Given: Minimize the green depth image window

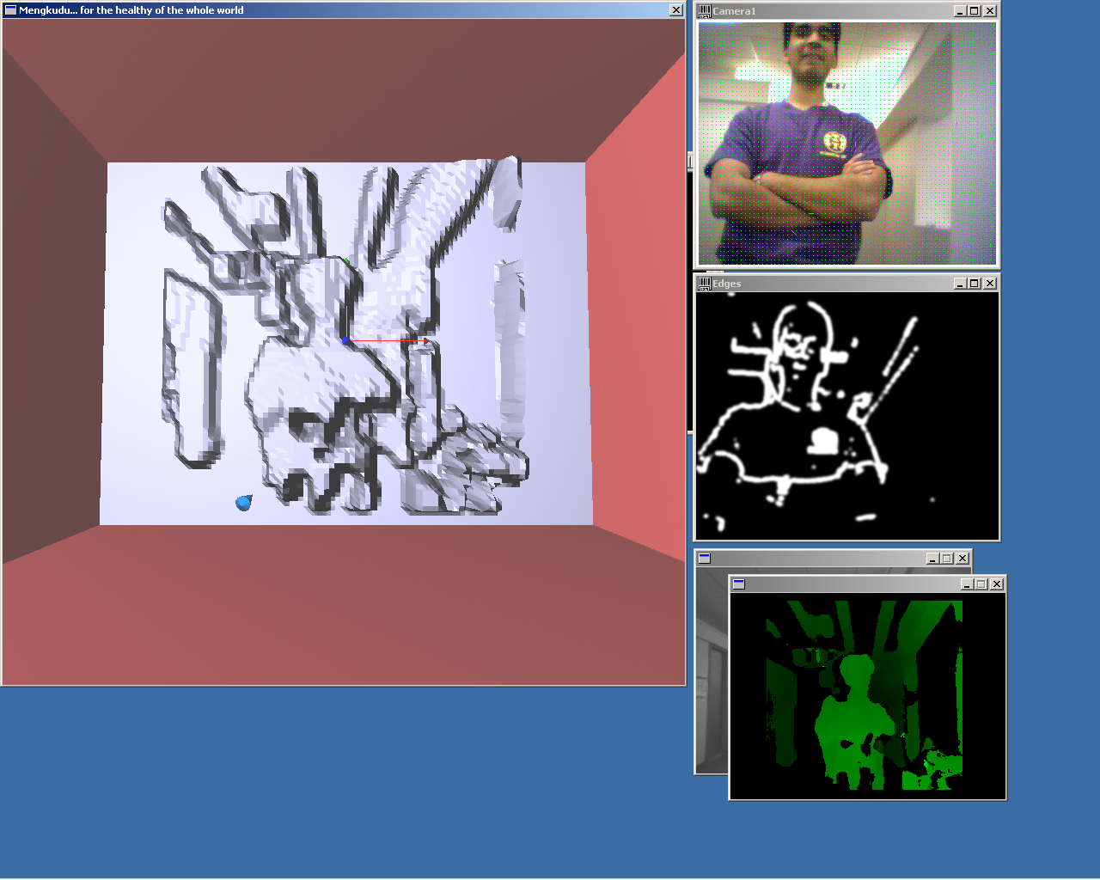Looking at the screenshot, I should tap(966, 584).
